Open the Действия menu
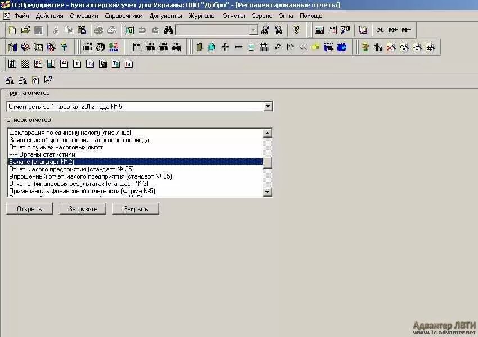This screenshot has height=337, width=478. coord(49,16)
